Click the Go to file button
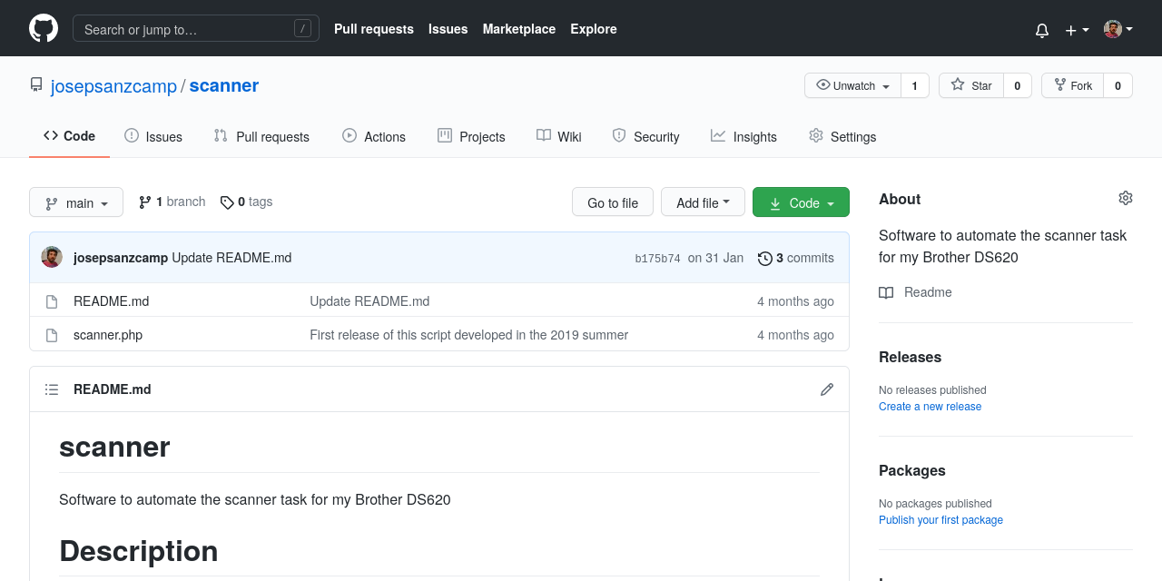The width and height of the screenshot is (1162, 581). [612, 202]
